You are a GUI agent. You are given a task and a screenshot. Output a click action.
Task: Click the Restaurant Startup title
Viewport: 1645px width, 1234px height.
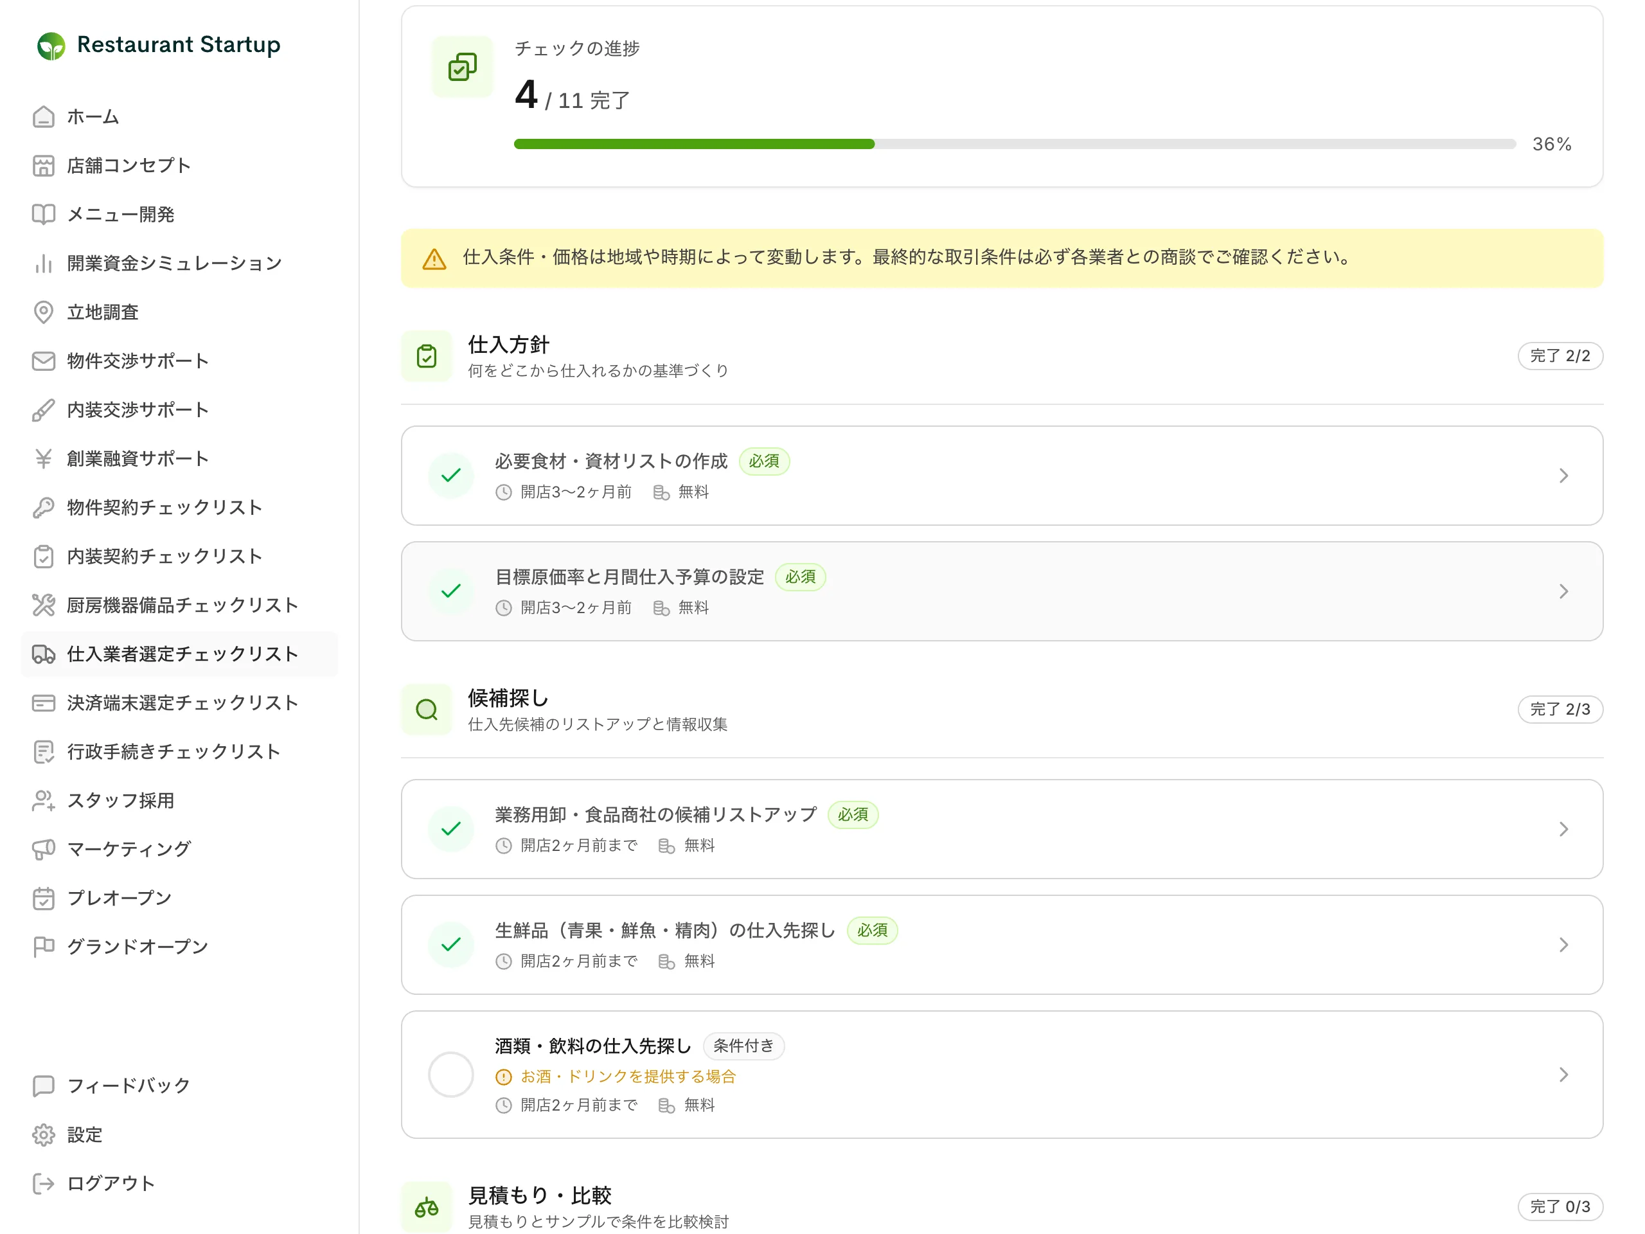[x=179, y=44]
